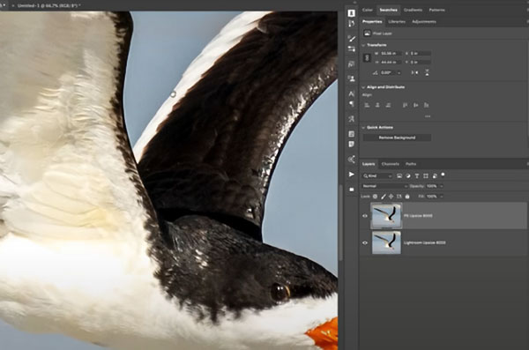Image resolution: width=529 pixels, height=350 pixels.
Task: Open the Adjustments tab
Action: tap(424, 22)
